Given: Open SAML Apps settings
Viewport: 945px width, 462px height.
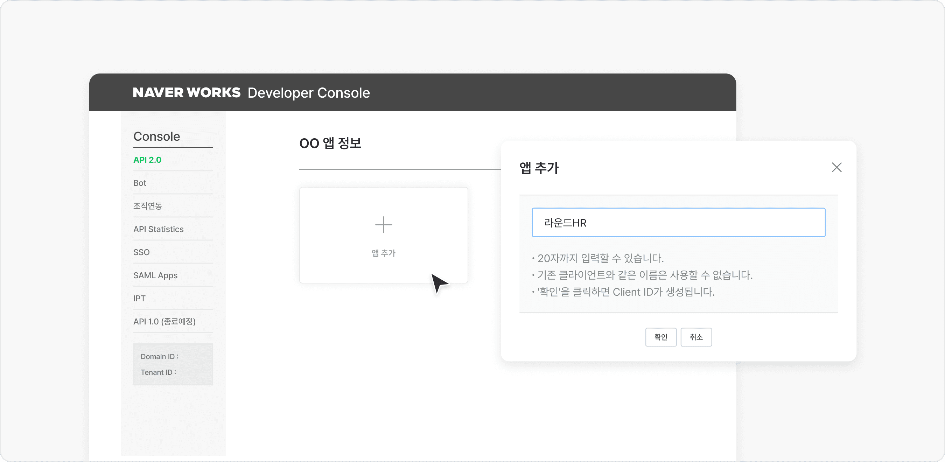Looking at the screenshot, I should coord(155,275).
